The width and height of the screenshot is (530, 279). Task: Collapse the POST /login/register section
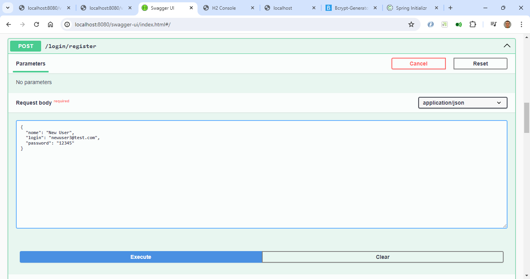(x=507, y=46)
